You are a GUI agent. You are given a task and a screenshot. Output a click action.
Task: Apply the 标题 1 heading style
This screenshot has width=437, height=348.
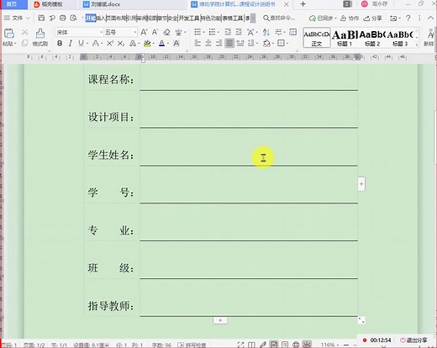[x=345, y=38]
